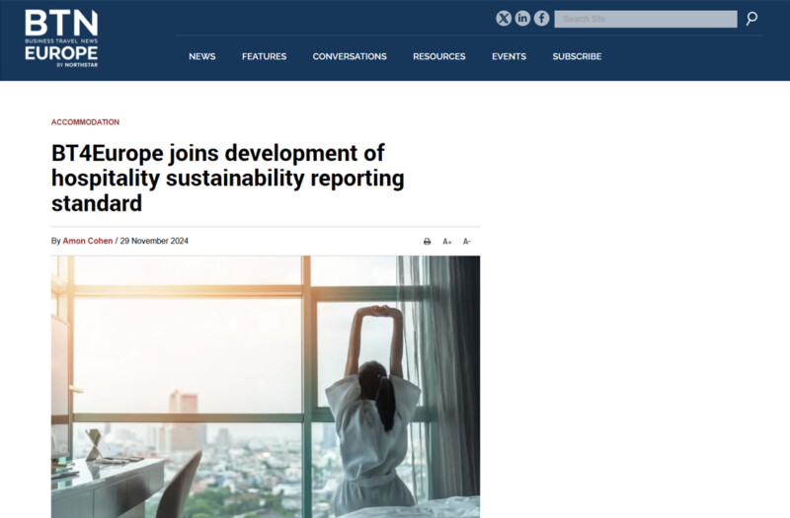Decrease text size with A- icon

pyautogui.click(x=467, y=242)
